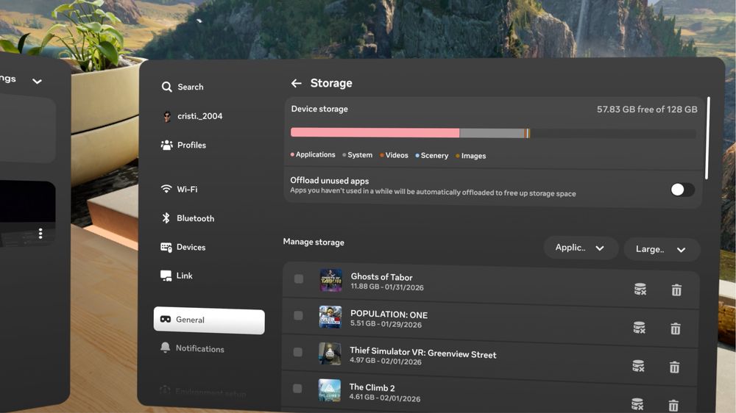Offload The Climb 2 using storage icon
736x413 pixels.
(x=637, y=404)
